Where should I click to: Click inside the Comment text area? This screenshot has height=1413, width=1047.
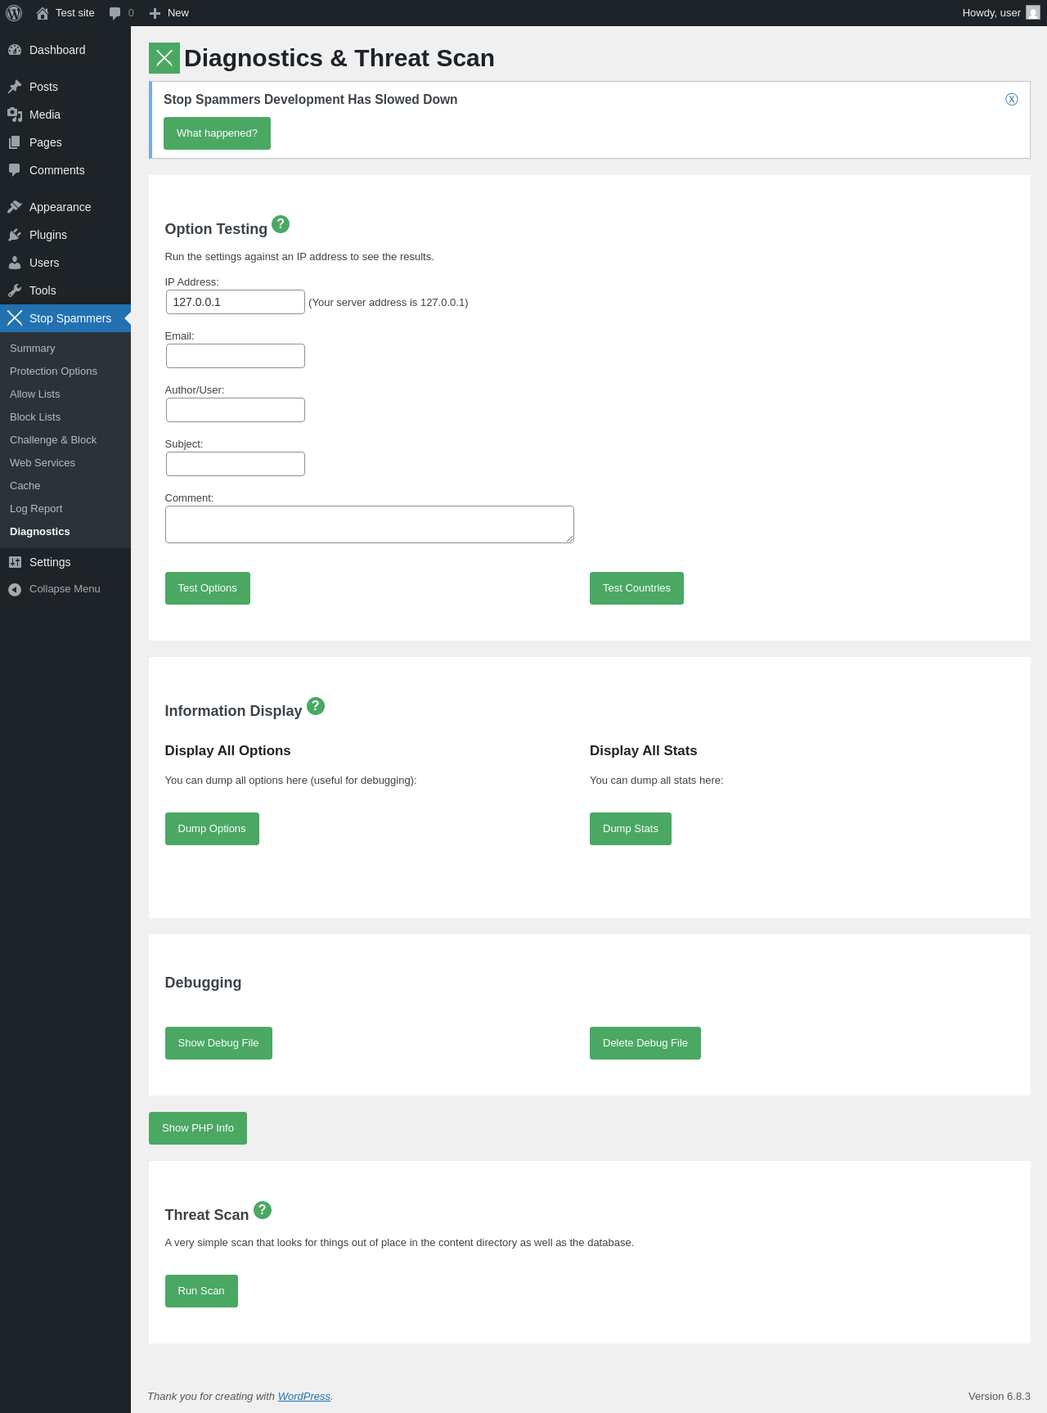tap(370, 524)
